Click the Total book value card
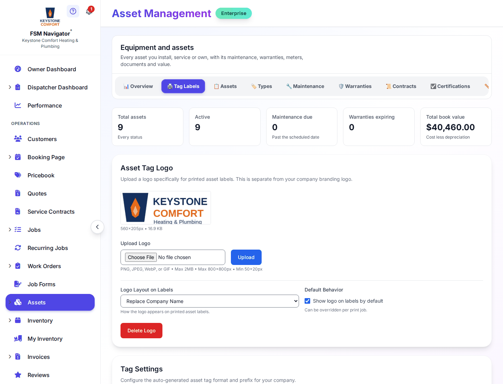 point(456,127)
